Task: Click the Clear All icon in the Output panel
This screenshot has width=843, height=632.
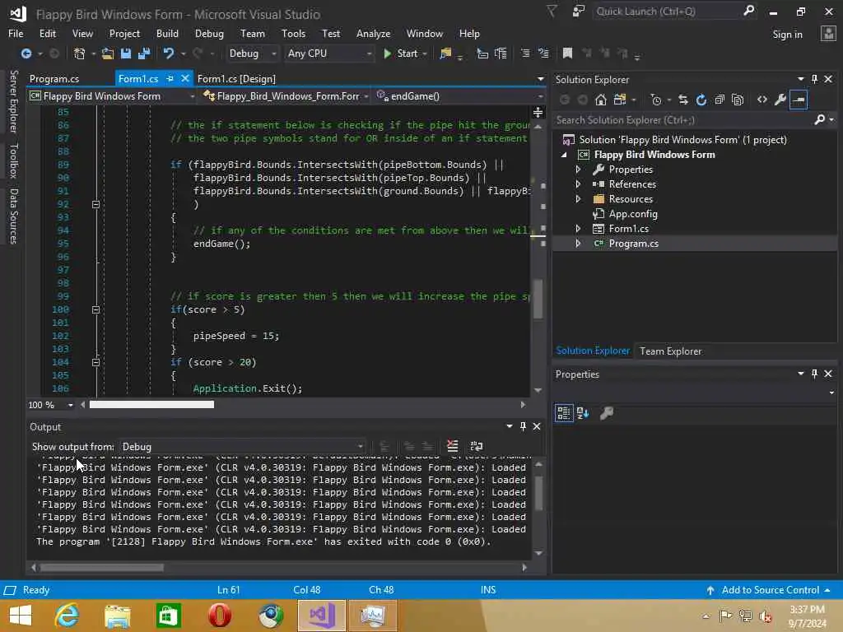Action: (x=453, y=446)
